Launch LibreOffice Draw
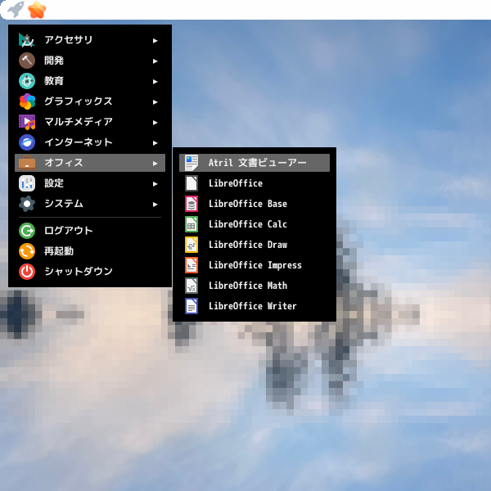Viewport: 491px width, 491px height. click(x=255, y=245)
